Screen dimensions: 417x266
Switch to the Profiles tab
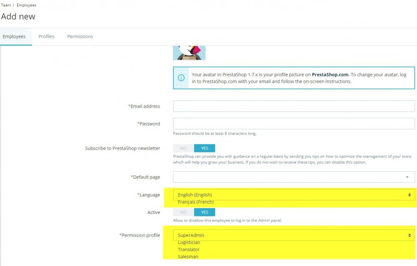(x=46, y=36)
